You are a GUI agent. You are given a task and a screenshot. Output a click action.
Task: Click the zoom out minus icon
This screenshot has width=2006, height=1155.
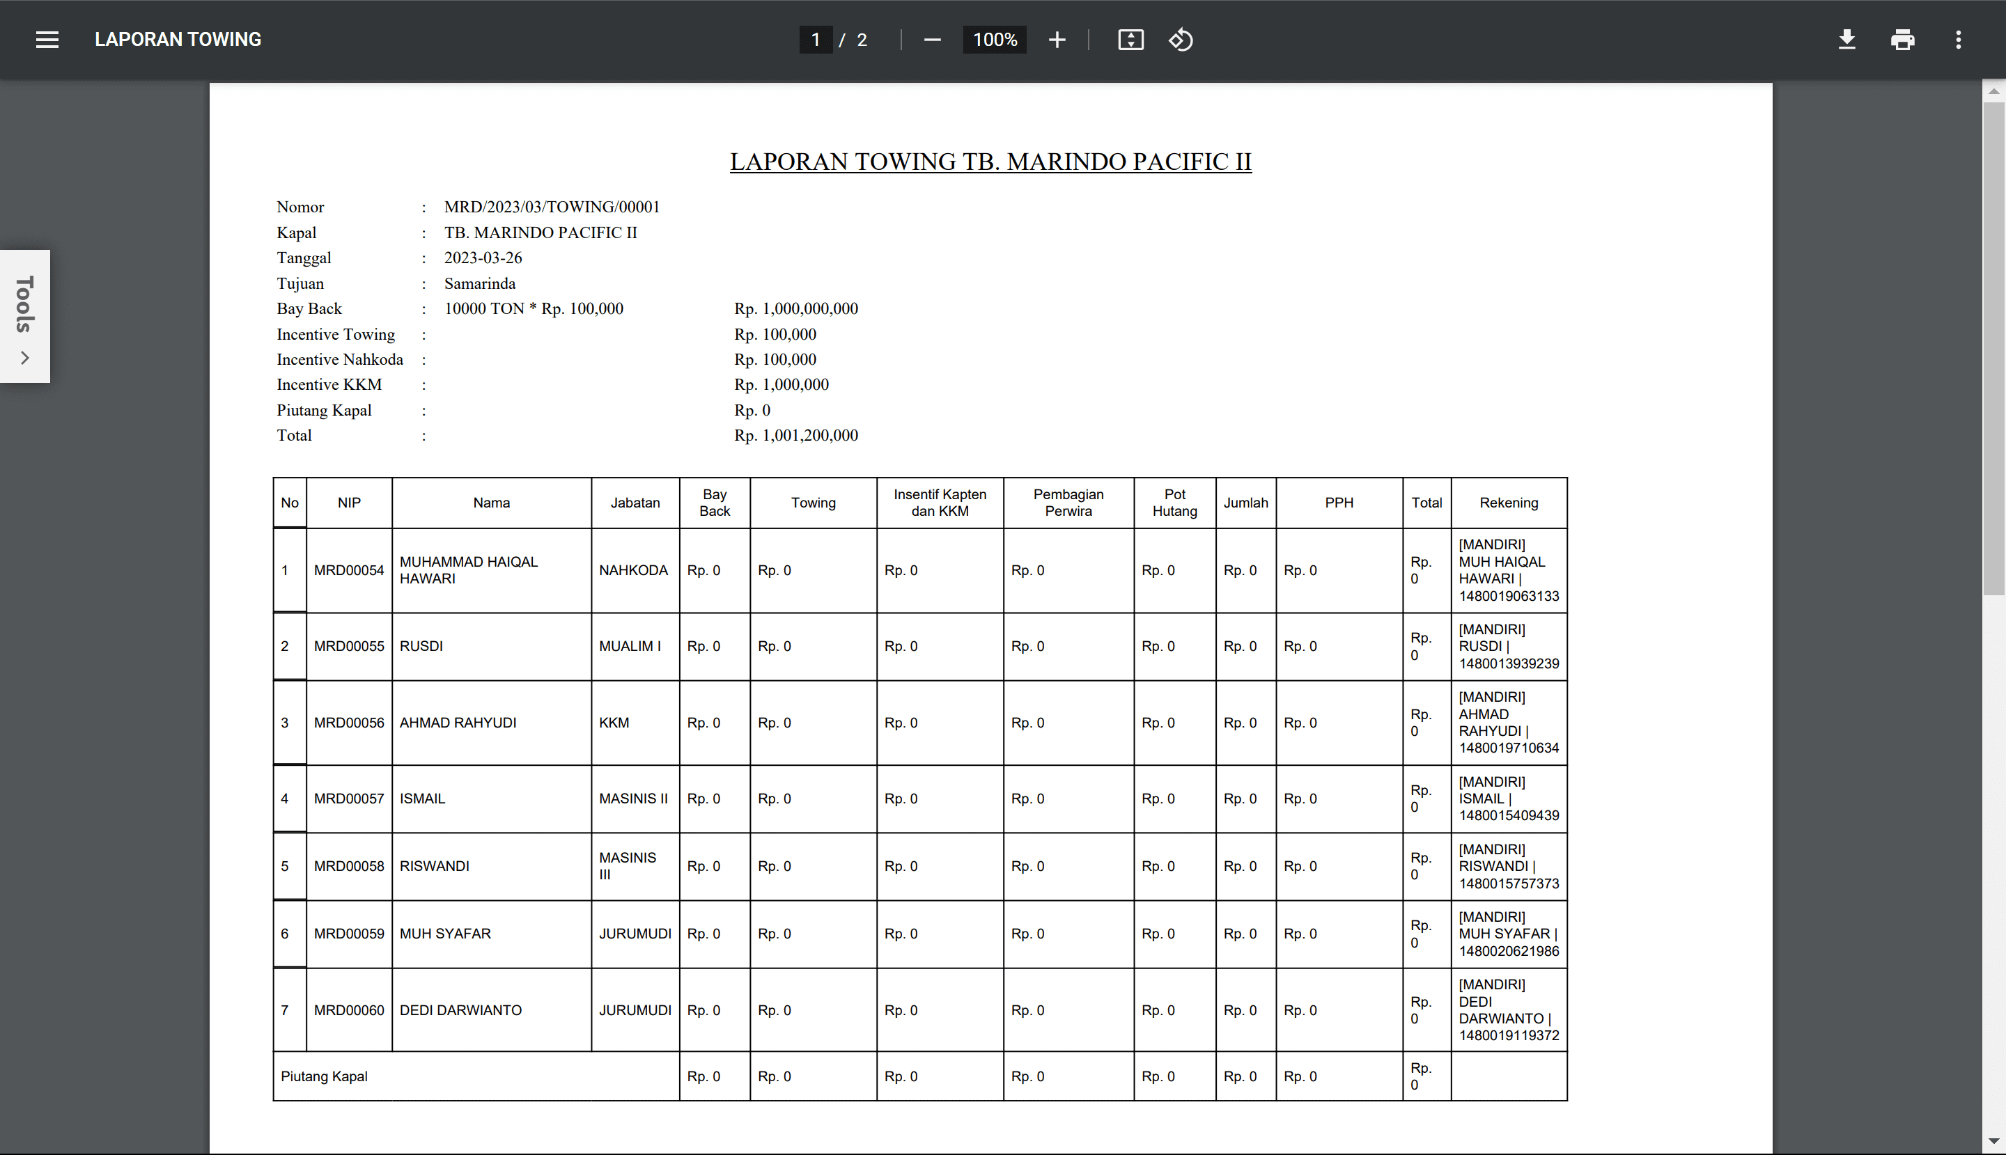point(933,40)
